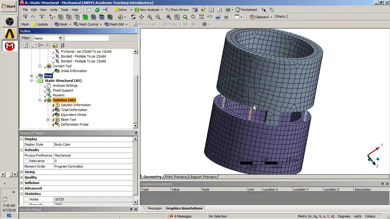Open the Mesh Edit dropdown menu
The image size is (390, 219).
[116, 24]
